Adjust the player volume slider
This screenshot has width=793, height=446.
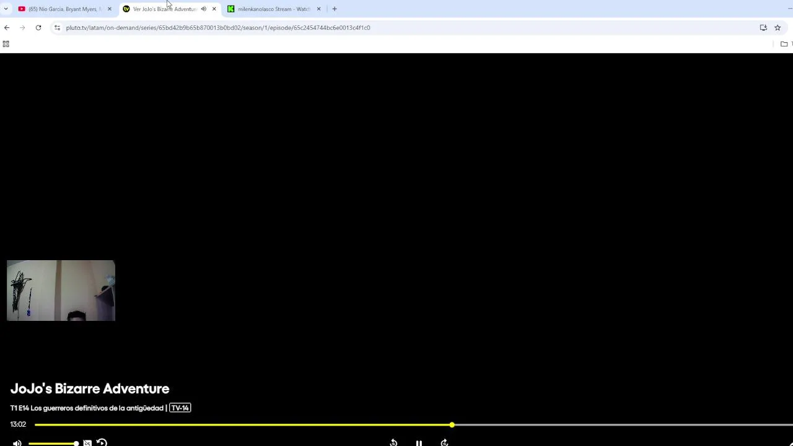(x=53, y=443)
